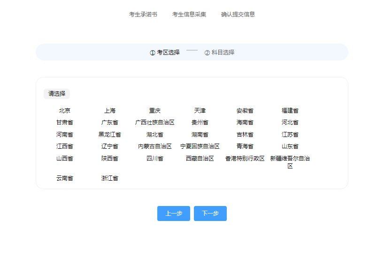Click the 下一步 button
This screenshot has width=385, height=267.
coord(210,214)
